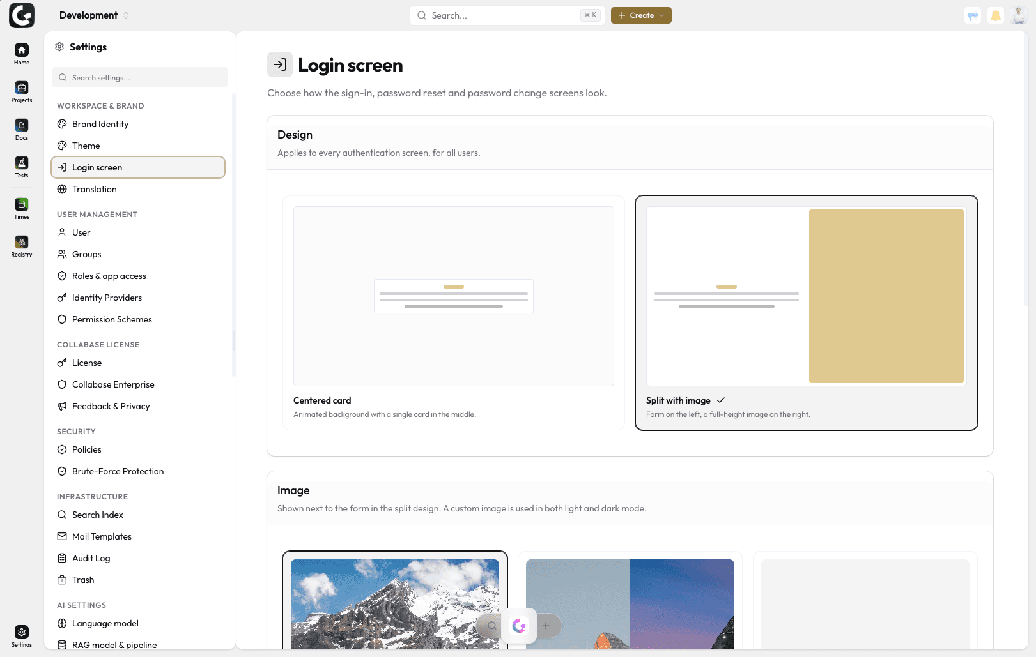Open the Create button dropdown
Screen dimensions: 1036x657
pos(641,15)
